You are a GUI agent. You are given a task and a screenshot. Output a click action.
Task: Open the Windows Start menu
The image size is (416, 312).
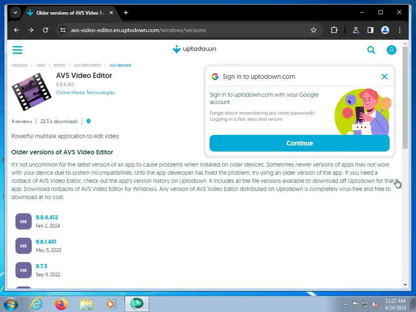(11, 304)
